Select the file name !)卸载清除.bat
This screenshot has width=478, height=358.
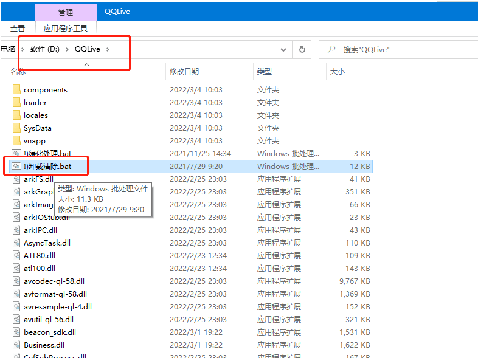47,167
